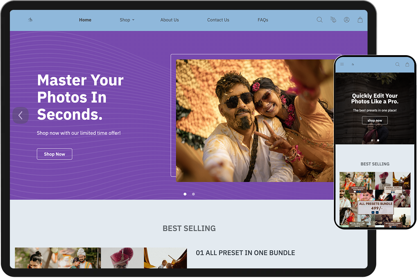Screen dimensions: 417x278
Task: Open the About Us page
Action: pyautogui.click(x=169, y=20)
